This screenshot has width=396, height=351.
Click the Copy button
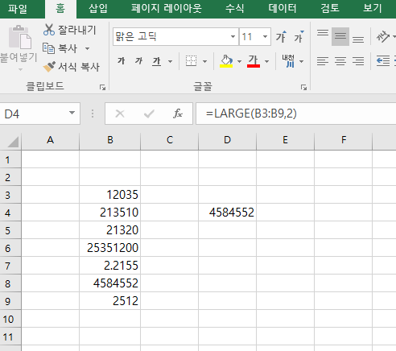point(60,48)
